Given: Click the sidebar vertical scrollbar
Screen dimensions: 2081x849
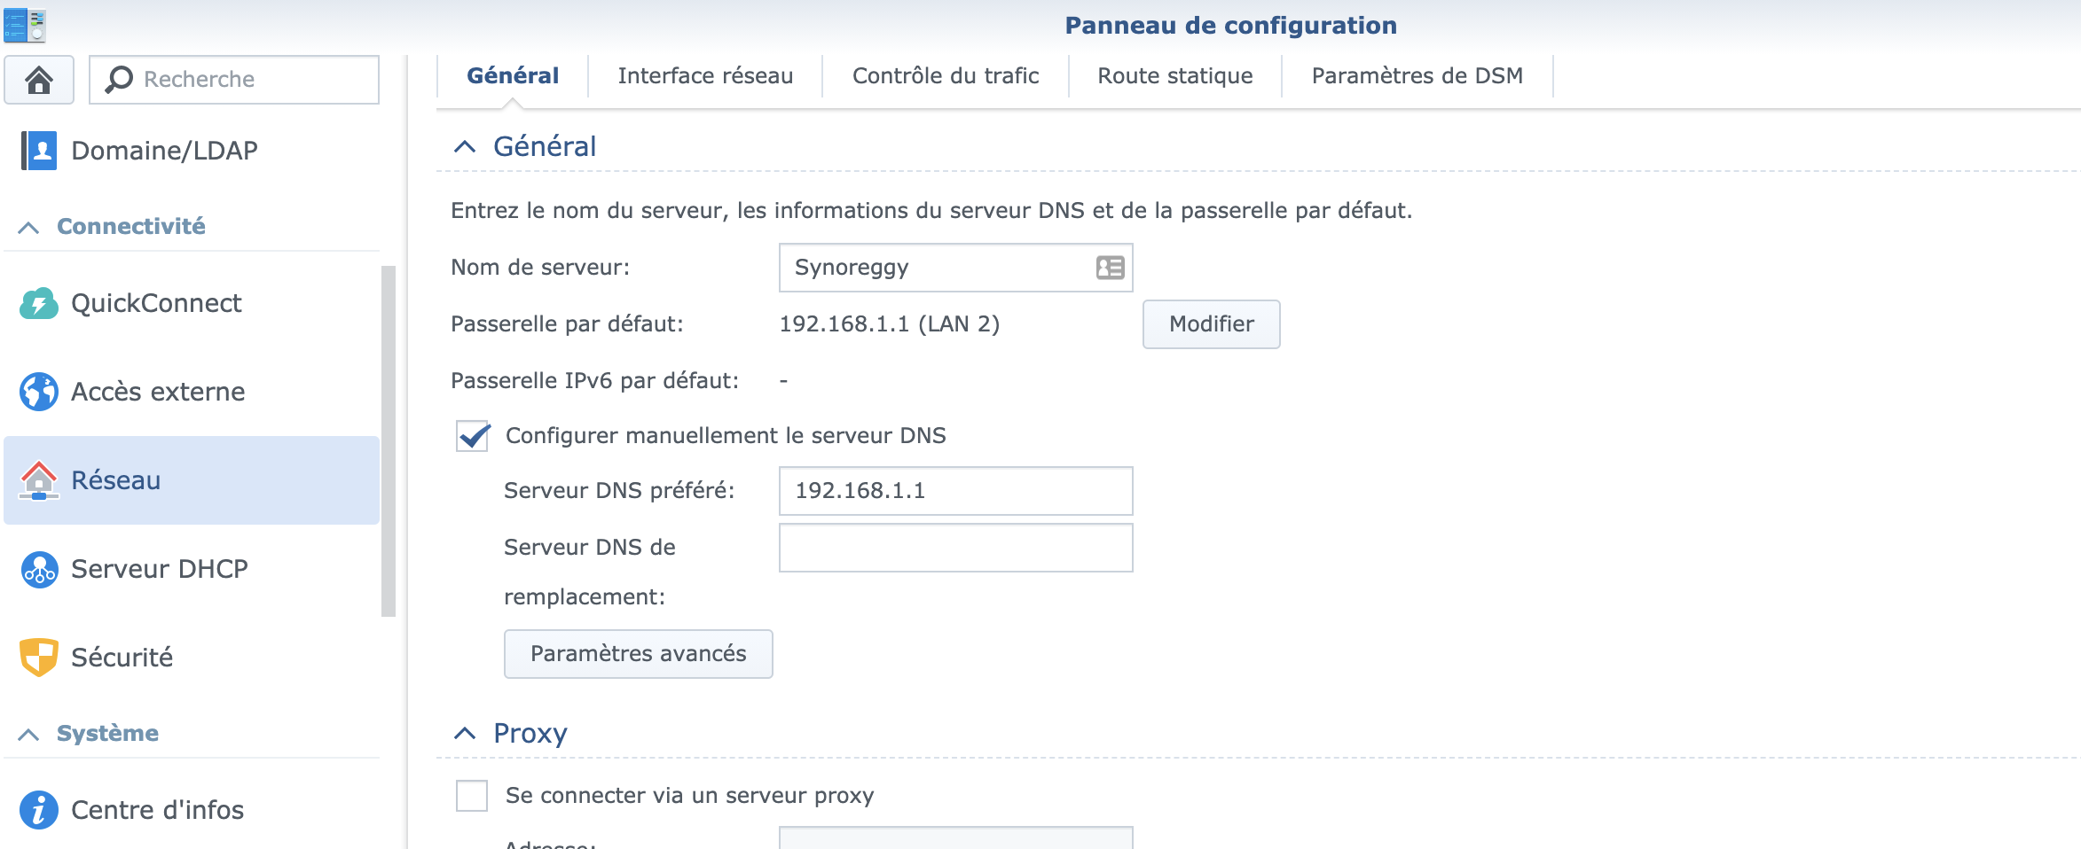Looking at the screenshot, I should coord(389,441).
